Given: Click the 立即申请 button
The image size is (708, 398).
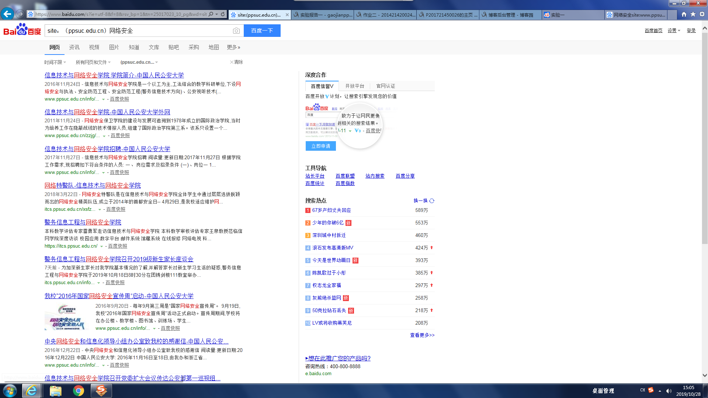Looking at the screenshot, I should (x=320, y=146).
